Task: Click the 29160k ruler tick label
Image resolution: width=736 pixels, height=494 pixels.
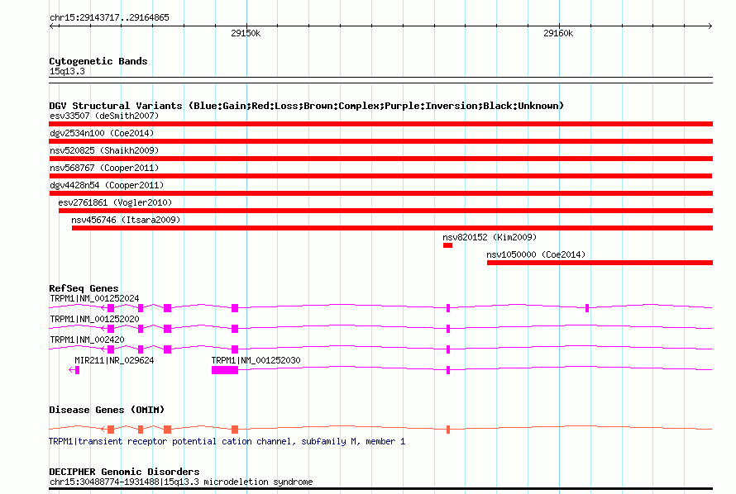Action: (x=558, y=33)
